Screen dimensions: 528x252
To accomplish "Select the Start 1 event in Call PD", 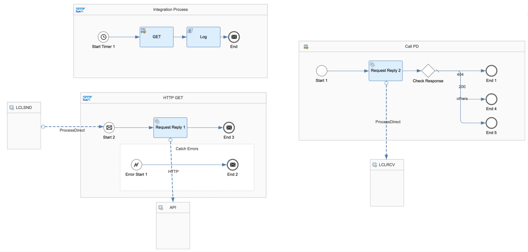I will [322, 71].
